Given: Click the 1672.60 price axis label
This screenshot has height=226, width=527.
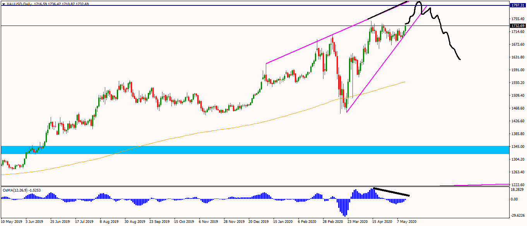Looking at the screenshot, I should coord(518,45).
